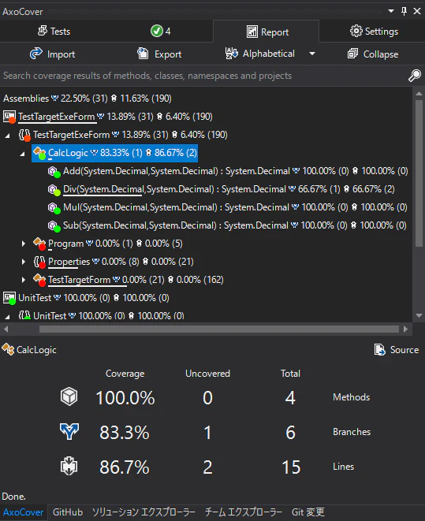
Task: Select the UnitTest assembly row
Action: [87, 298]
